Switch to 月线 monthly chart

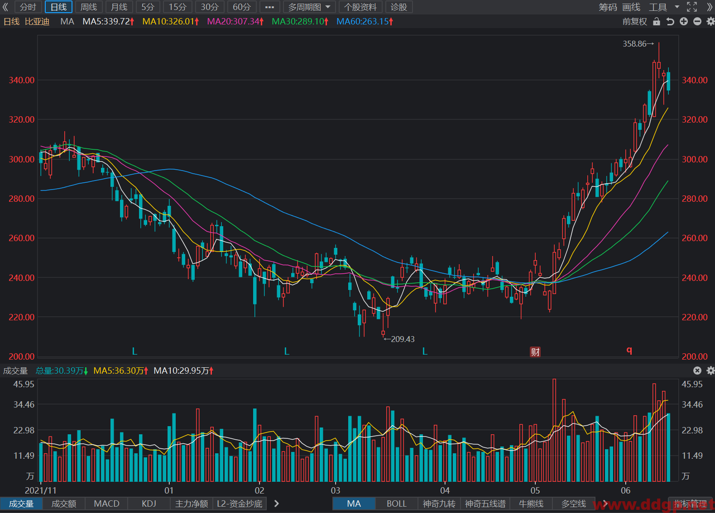click(x=119, y=7)
